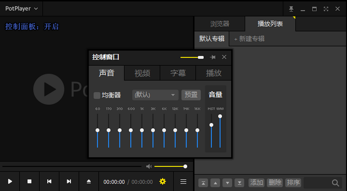Click the 60 Hz equalizer slider
The height and width of the screenshot is (191, 347).
pyautogui.click(x=97, y=130)
